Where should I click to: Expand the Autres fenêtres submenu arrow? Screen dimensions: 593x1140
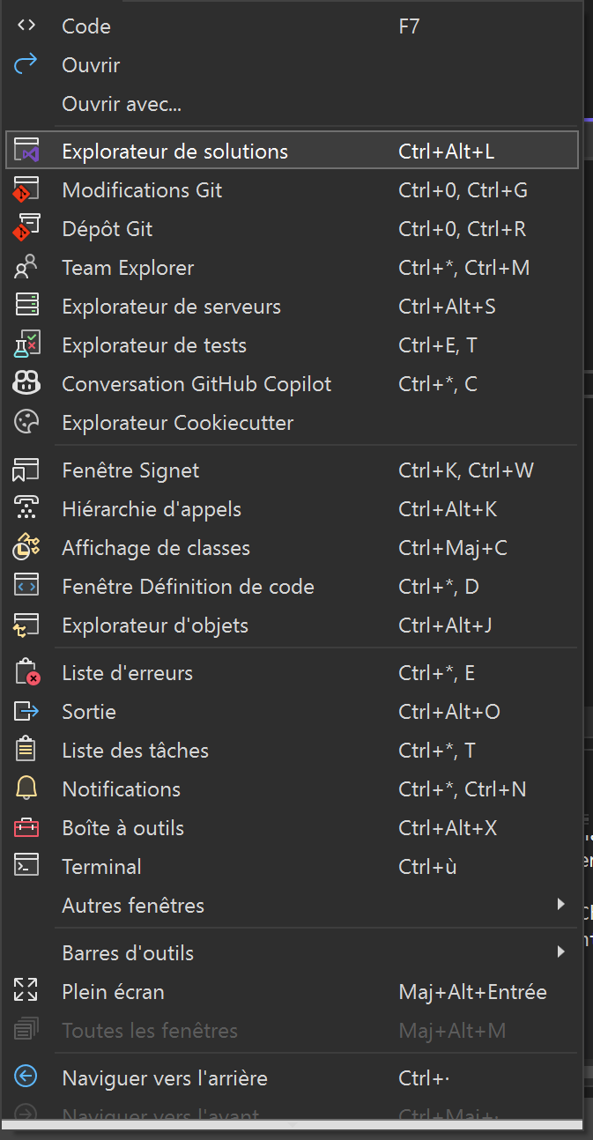click(x=560, y=905)
